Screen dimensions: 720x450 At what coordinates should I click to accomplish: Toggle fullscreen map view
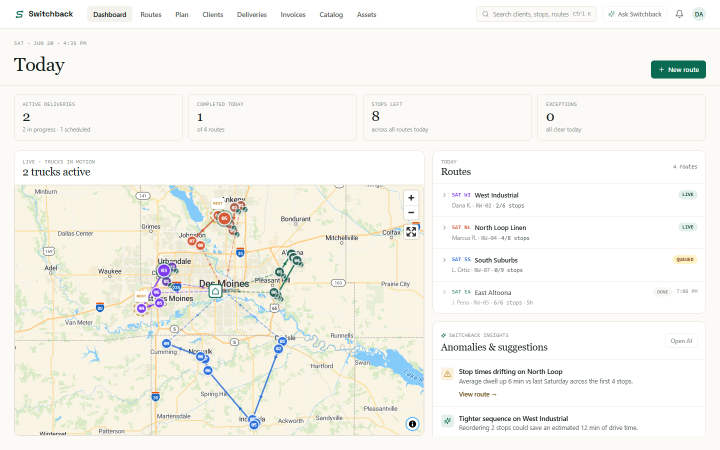pyautogui.click(x=411, y=232)
